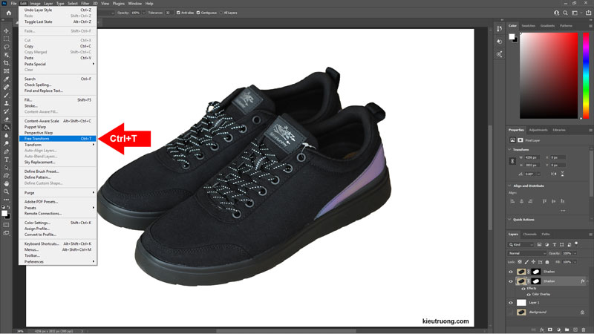This screenshot has width=594, height=334.
Task: Choose Puppet Warp menu entry
Action: (x=58, y=127)
